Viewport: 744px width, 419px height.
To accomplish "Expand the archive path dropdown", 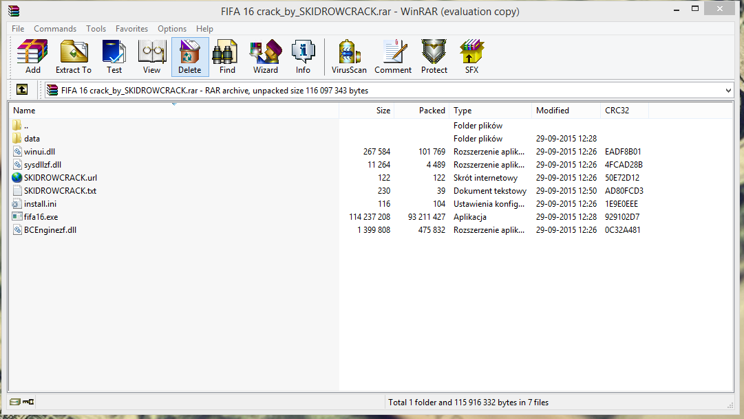I will (x=728, y=90).
